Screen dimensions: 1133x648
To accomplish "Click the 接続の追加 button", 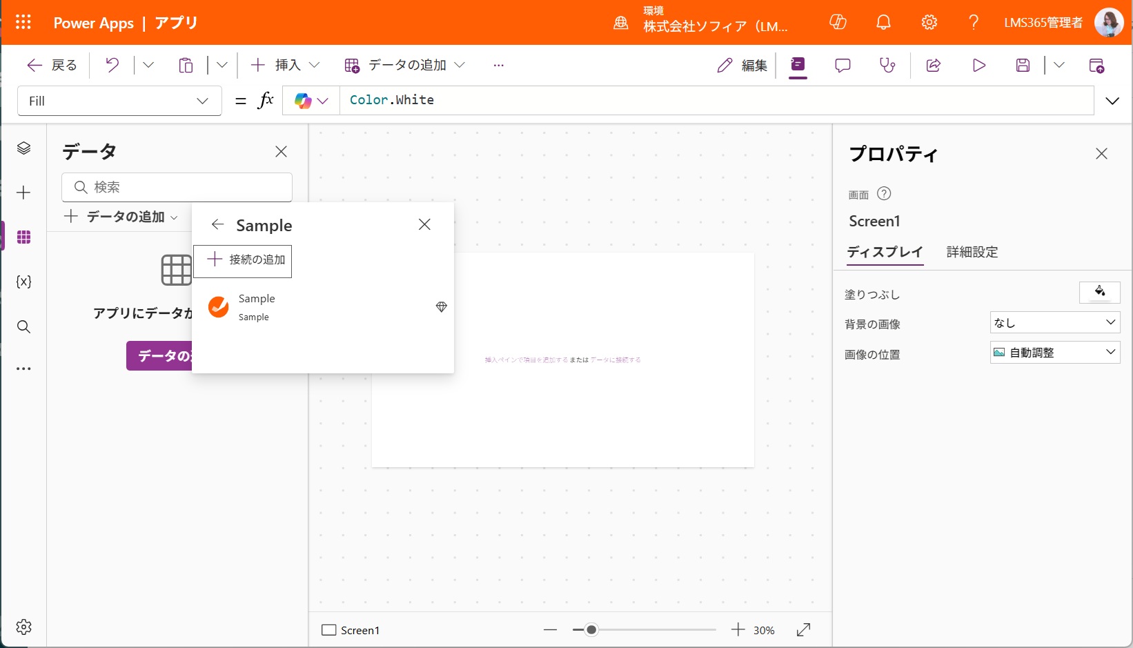I will pos(243,261).
